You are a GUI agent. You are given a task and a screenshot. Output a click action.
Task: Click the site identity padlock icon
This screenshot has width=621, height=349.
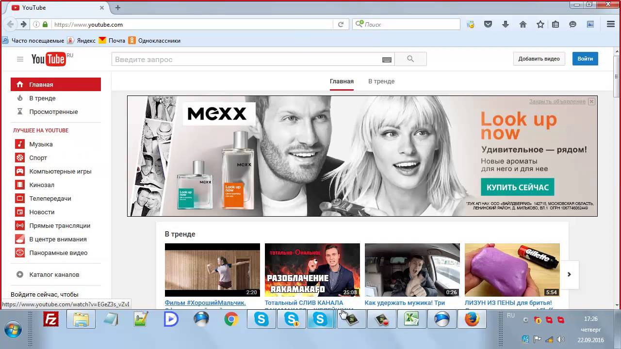[x=45, y=24]
